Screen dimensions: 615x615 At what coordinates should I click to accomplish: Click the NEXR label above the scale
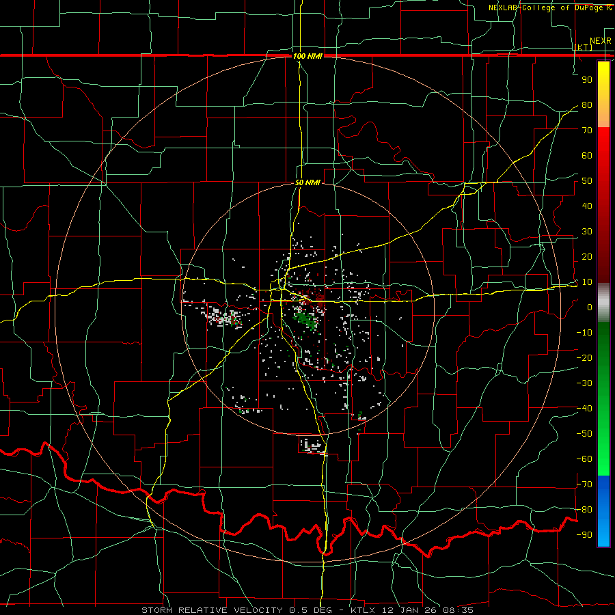pos(600,41)
